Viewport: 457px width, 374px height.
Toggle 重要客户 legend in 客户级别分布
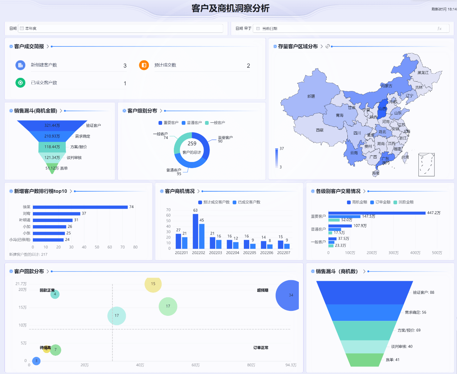coord(169,123)
